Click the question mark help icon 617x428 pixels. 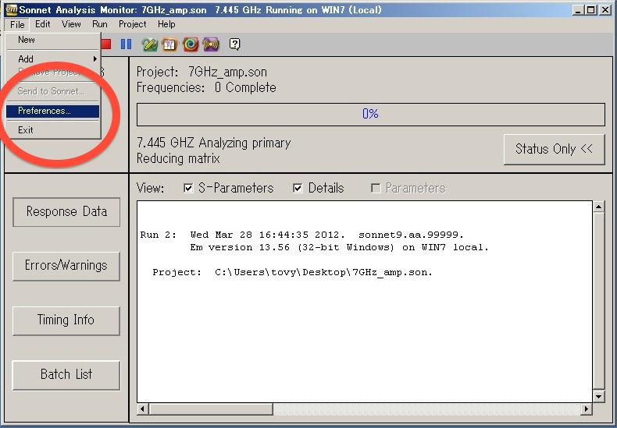coord(234,44)
